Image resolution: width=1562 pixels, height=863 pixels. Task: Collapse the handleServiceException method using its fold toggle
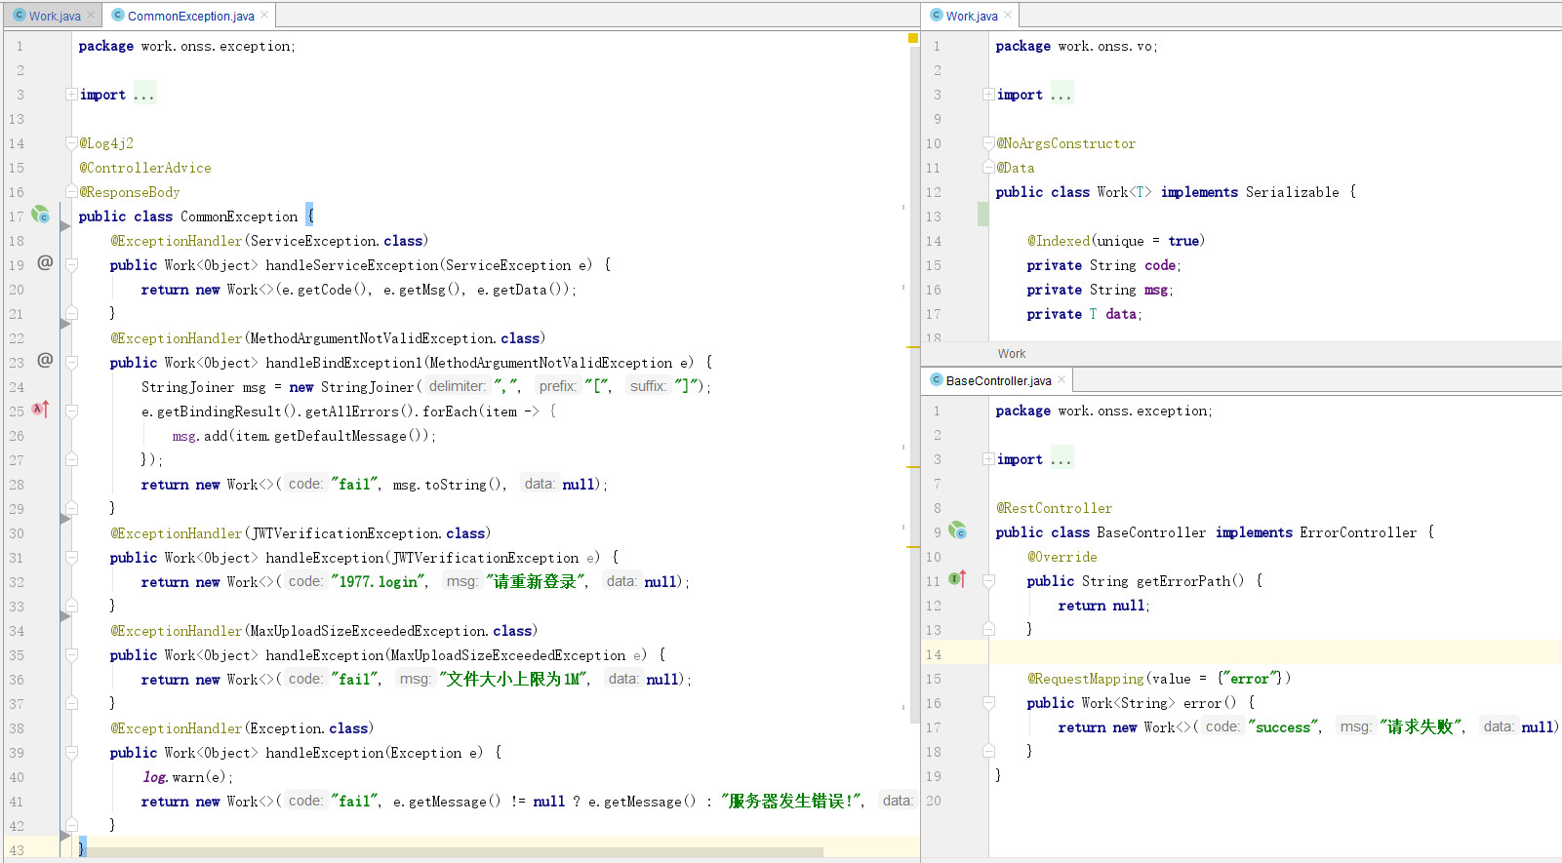click(x=71, y=265)
